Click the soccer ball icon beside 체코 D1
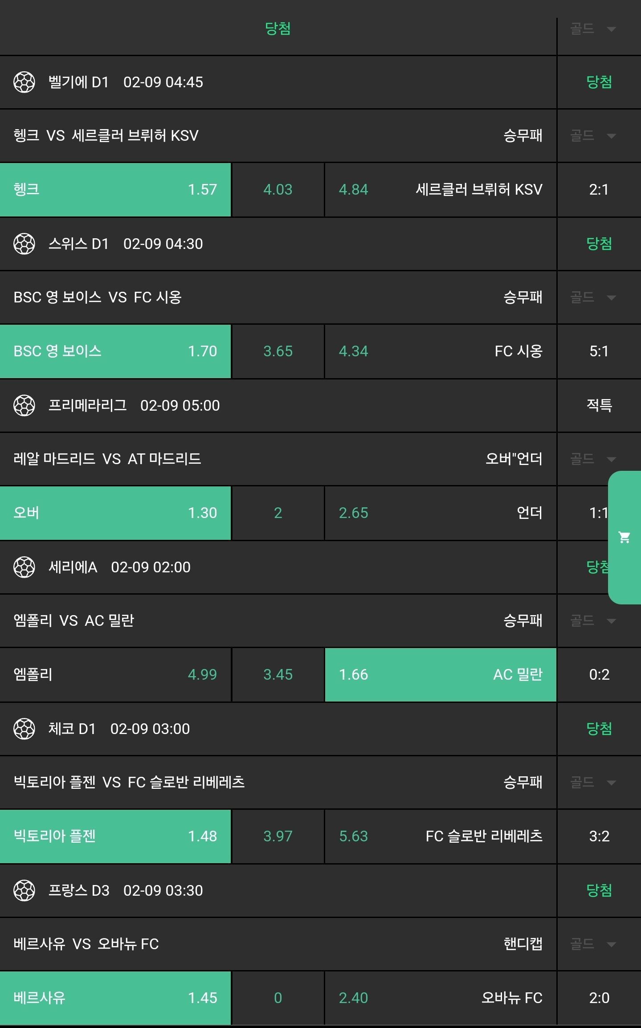This screenshot has height=1028, width=641. point(24,729)
